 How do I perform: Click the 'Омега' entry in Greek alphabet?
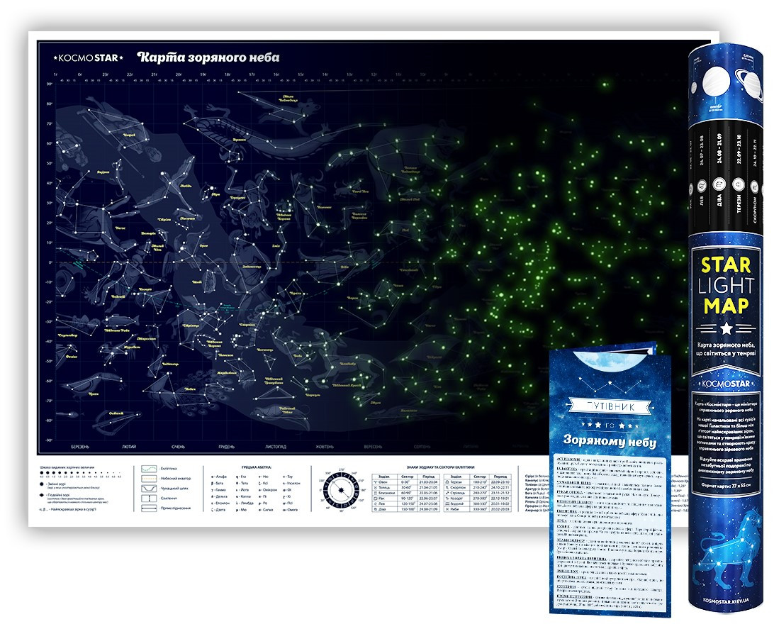291,510
